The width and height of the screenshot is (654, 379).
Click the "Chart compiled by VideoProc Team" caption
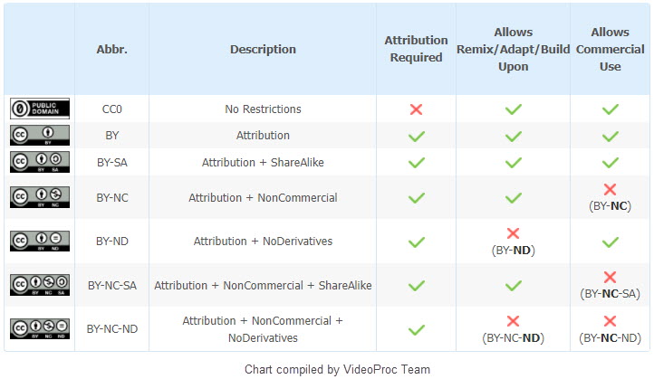click(337, 369)
